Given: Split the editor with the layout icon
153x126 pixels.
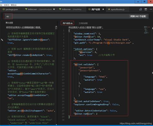Looking at the screenshot, I should pyautogui.click(x=146, y=9).
